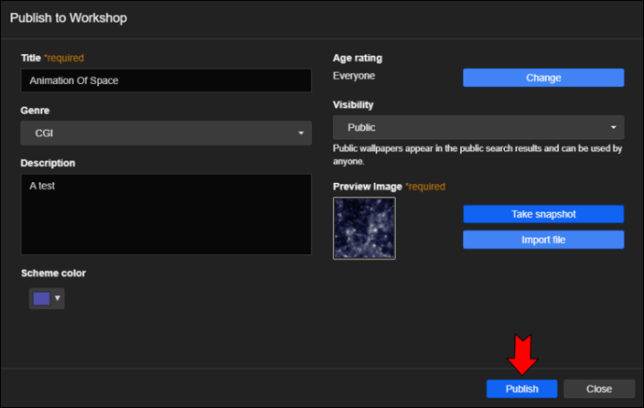
Task: Select the space preview image thumbnail
Action: (x=364, y=228)
